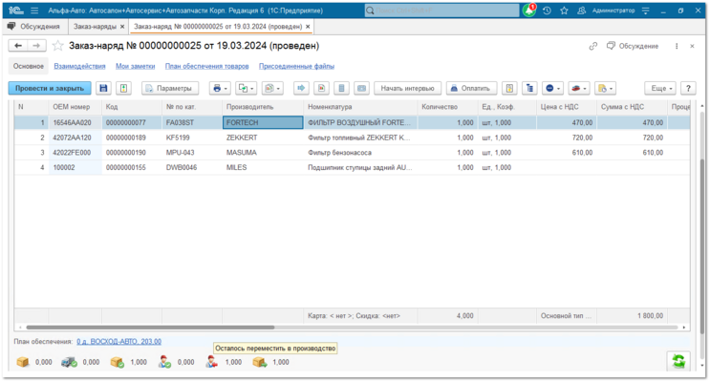The height and width of the screenshot is (382, 710).
Task: Click the truck with green check icon
Action: coord(69,362)
